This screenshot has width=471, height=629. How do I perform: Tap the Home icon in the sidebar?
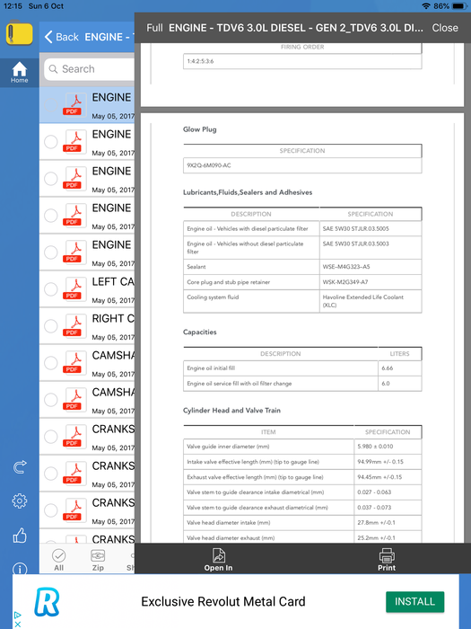19,72
